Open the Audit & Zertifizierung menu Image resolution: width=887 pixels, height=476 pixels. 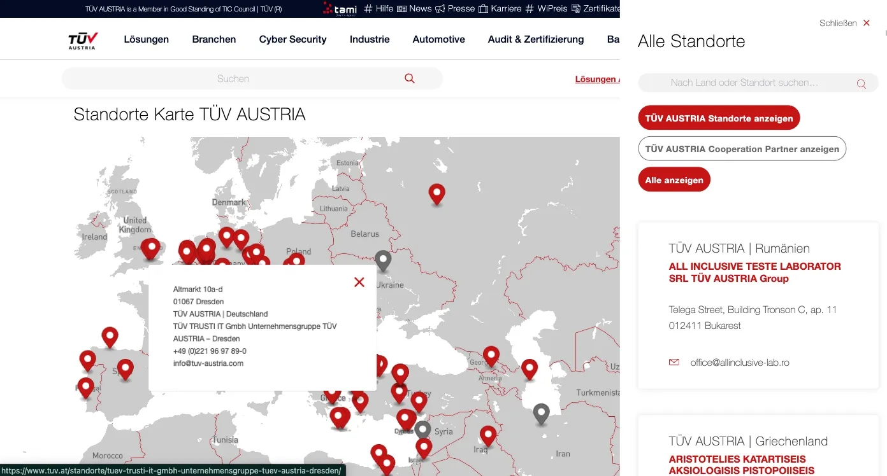click(535, 39)
